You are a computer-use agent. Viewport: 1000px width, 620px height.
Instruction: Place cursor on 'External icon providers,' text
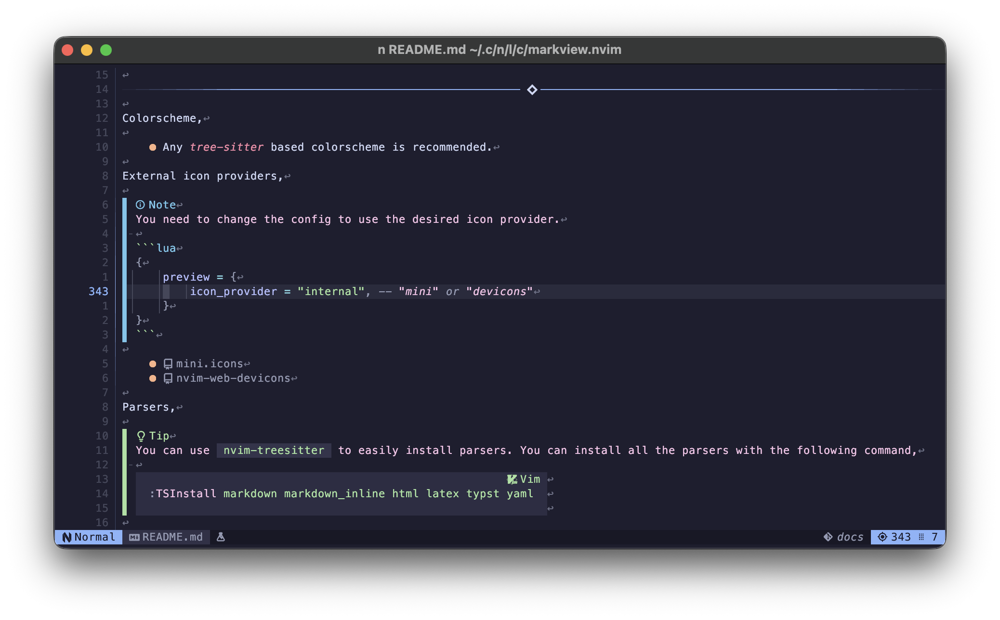tap(203, 176)
